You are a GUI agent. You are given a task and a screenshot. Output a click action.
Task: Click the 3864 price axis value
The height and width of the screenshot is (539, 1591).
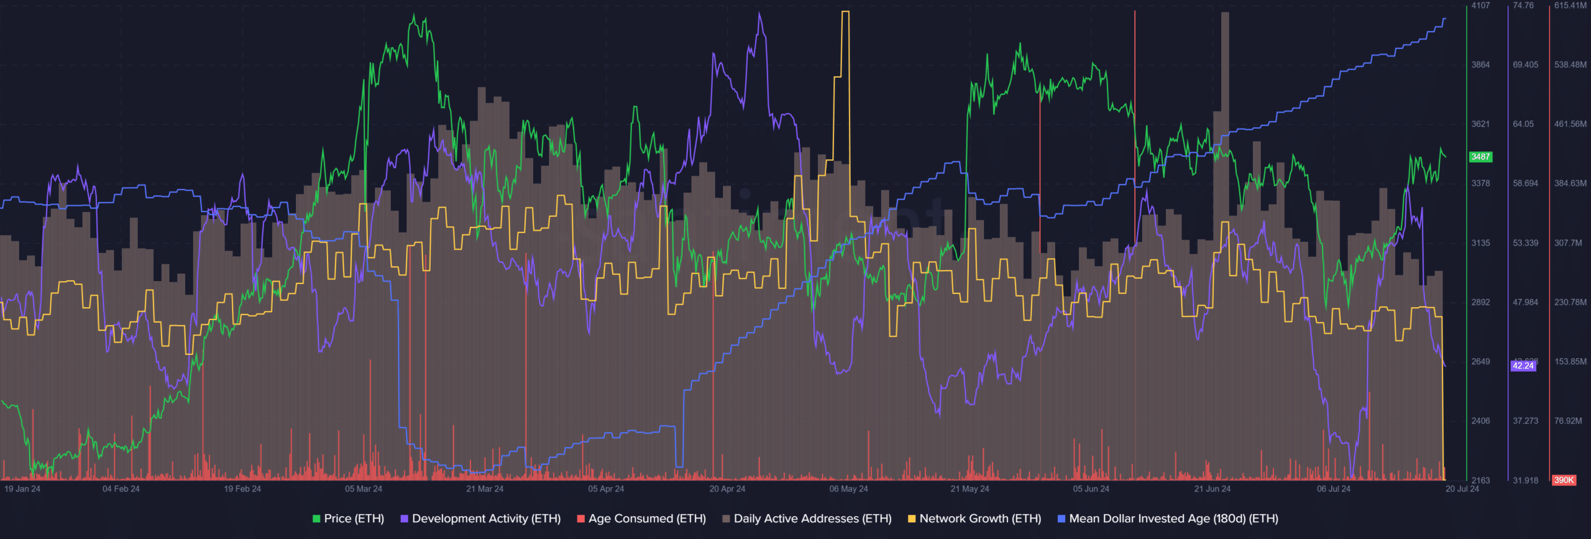click(1480, 65)
